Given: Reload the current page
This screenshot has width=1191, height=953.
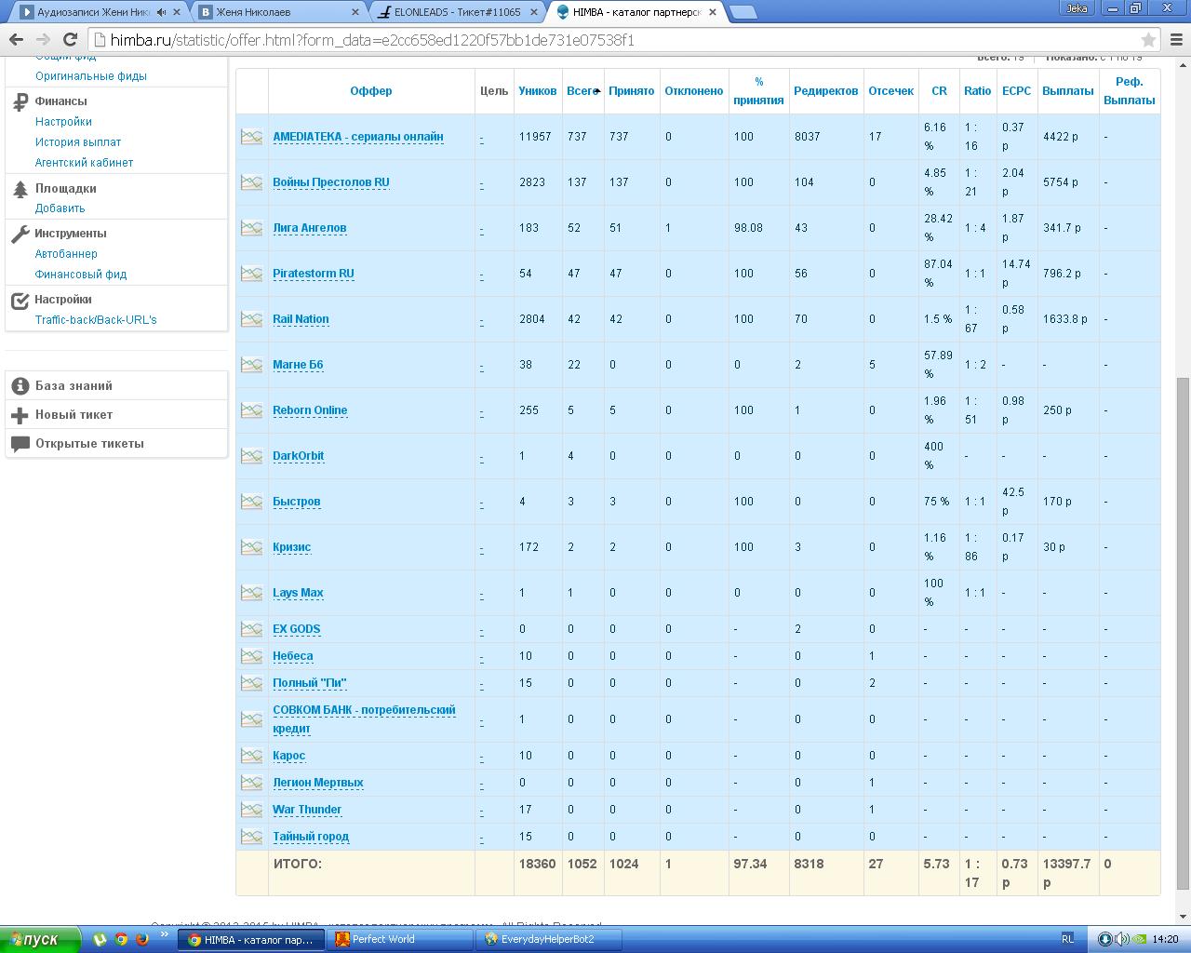Looking at the screenshot, I should [70, 40].
